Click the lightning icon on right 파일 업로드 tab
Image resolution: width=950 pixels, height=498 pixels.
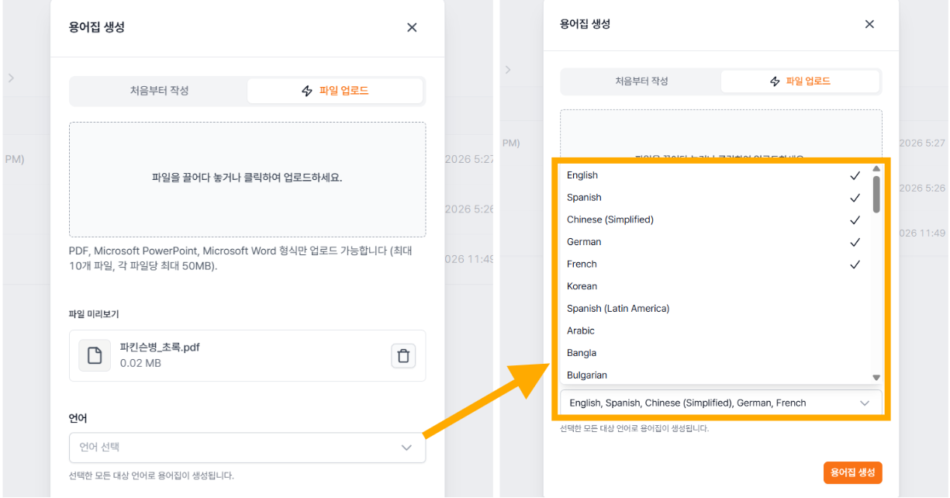click(x=775, y=81)
